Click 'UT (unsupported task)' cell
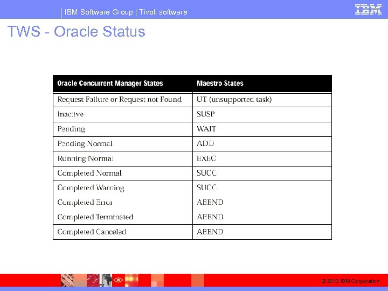The image size is (388, 291). pyautogui.click(x=262, y=100)
